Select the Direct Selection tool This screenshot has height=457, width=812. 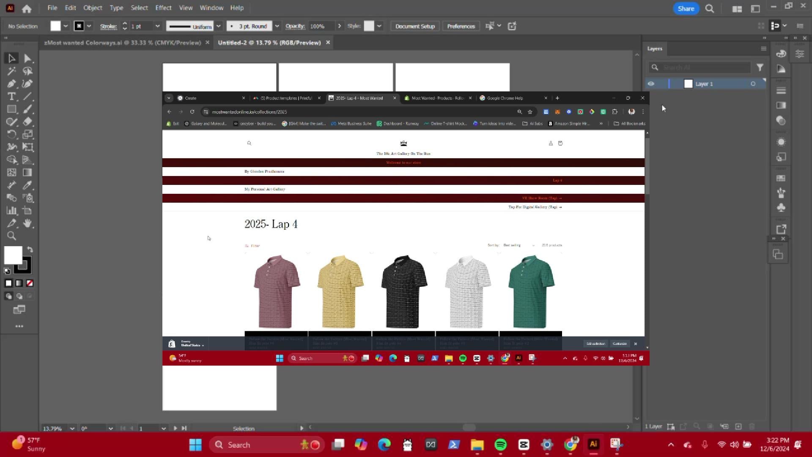[x=28, y=58]
